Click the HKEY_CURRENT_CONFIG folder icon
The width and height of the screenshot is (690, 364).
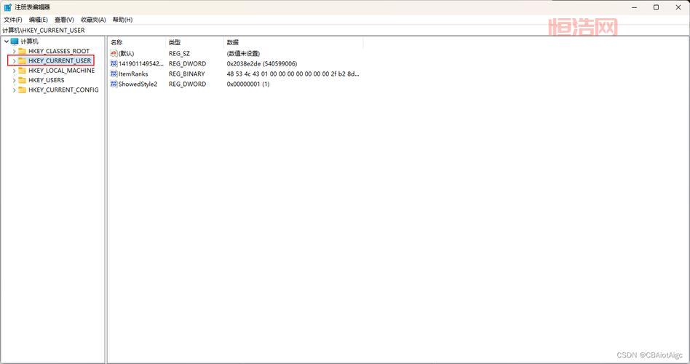coord(23,90)
